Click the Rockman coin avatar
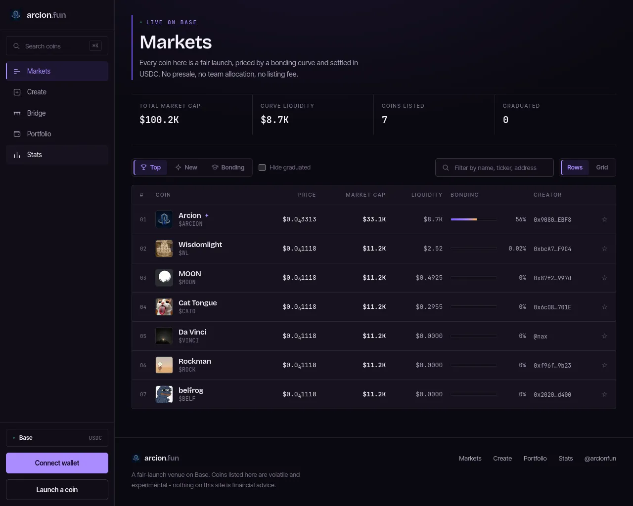The width and height of the screenshot is (633, 506). tap(164, 365)
